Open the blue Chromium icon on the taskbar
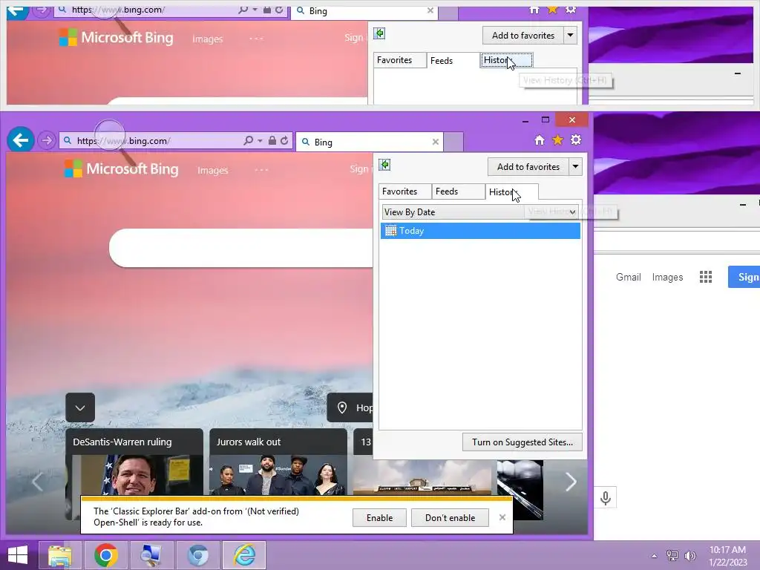 point(197,555)
